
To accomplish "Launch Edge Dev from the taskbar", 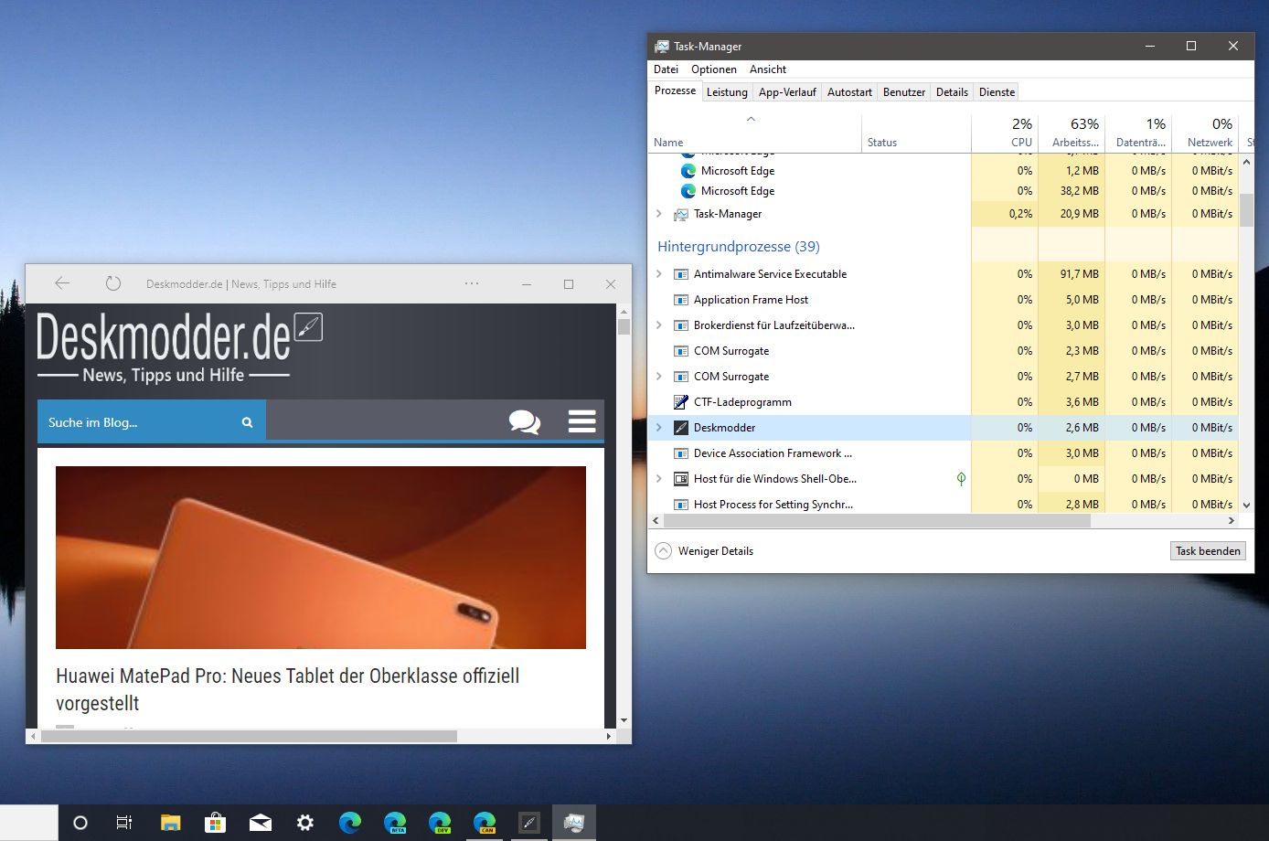I will pyautogui.click(x=440, y=823).
